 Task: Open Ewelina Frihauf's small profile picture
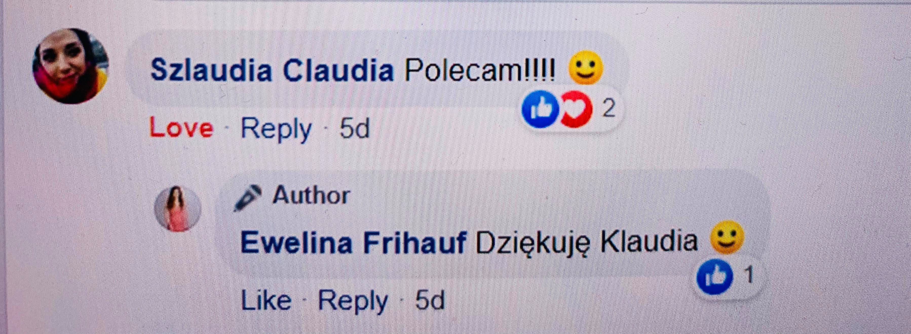point(178,209)
